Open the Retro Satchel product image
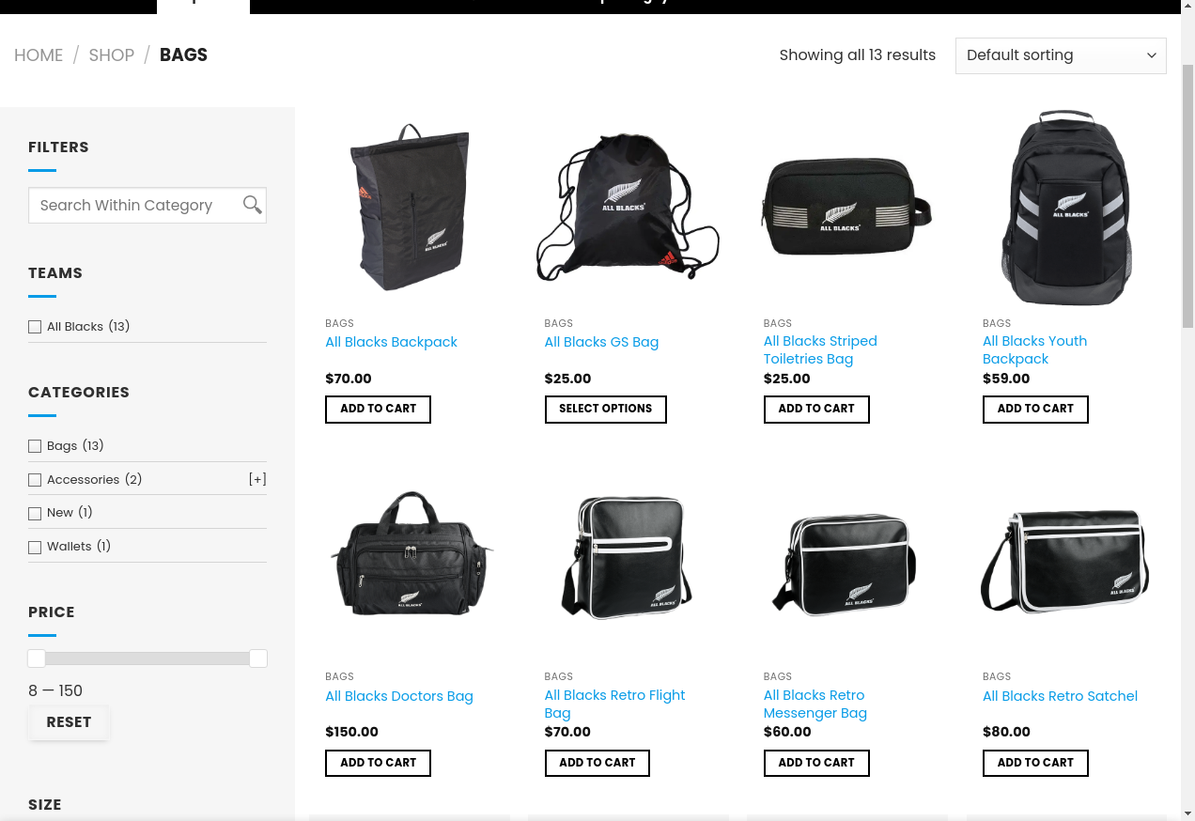The image size is (1195, 821). (1066, 561)
